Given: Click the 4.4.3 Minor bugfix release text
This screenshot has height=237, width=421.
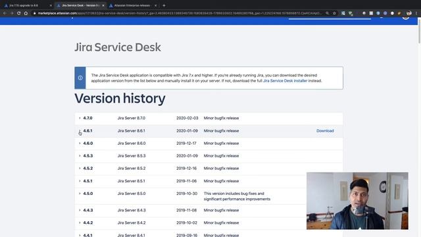Looking at the screenshot, I should 221,210.
